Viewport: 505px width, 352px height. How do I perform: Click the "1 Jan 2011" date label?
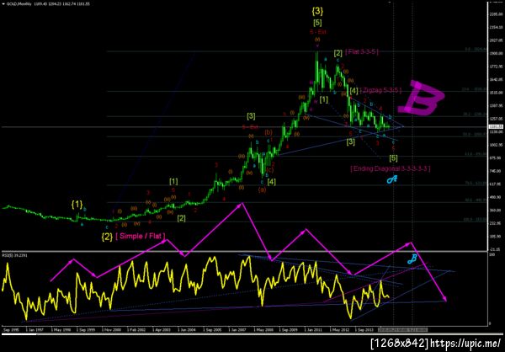coord(314,330)
